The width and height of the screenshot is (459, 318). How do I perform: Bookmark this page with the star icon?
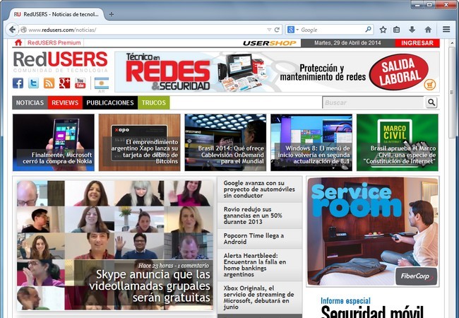pos(383,30)
